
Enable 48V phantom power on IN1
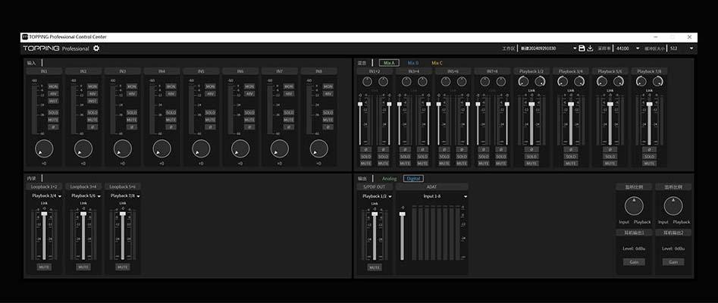53,93
